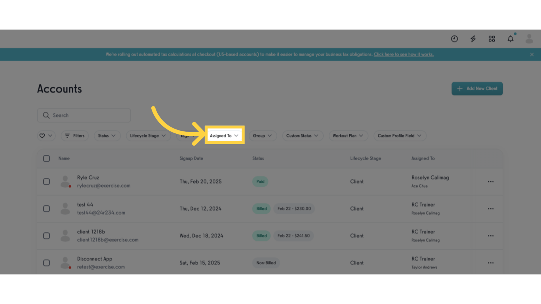Open the apps grid icon
The height and width of the screenshot is (304, 541).
491,38
